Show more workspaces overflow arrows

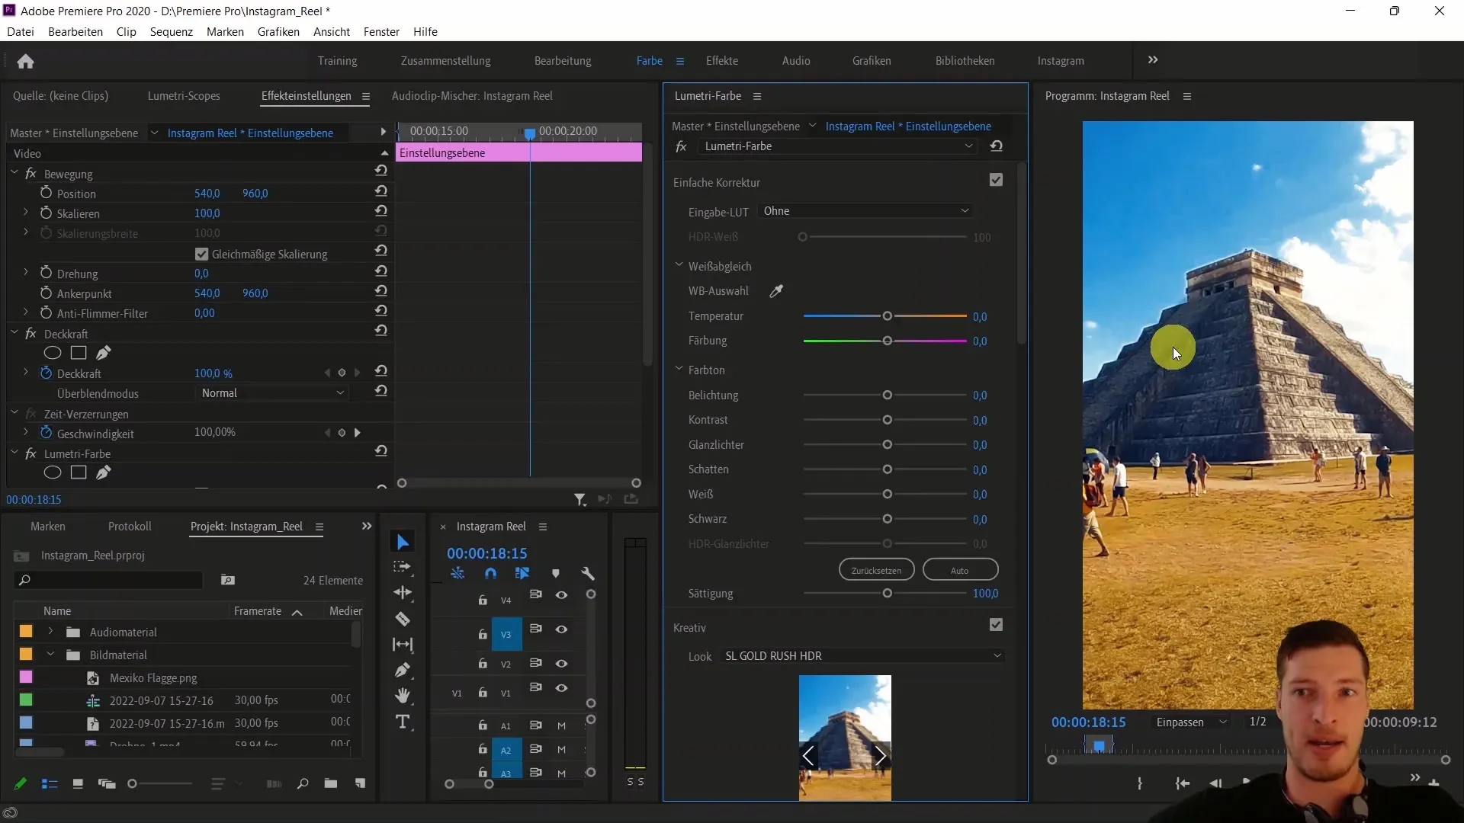[x=1153, y=60]
